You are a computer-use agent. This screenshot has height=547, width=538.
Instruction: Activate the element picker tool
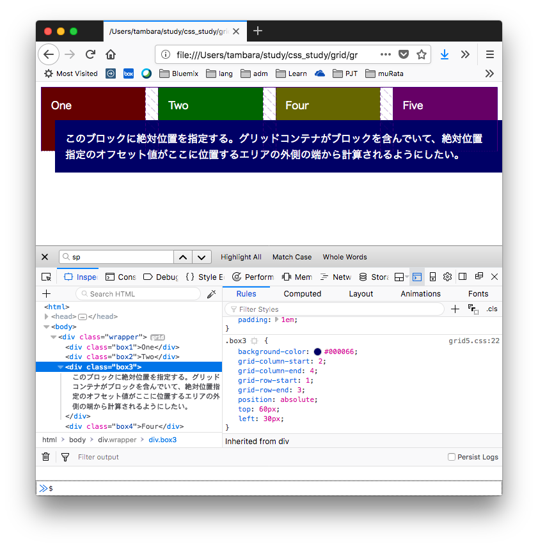(x=46, y=277)
